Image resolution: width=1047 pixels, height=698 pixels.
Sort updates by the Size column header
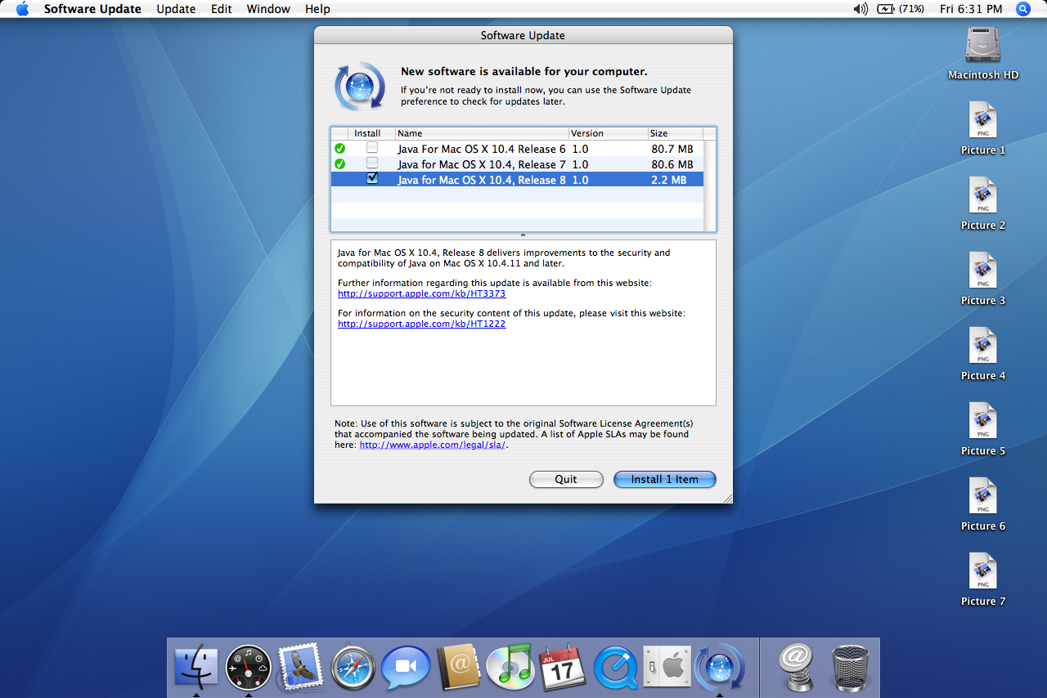tap(675, 133)
